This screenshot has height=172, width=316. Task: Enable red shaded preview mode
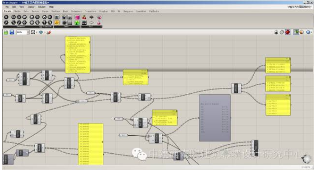(287, 32)
